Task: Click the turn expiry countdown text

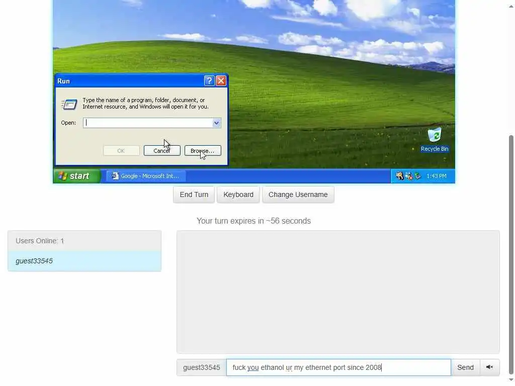Action: pyautogui.click(x=253, y=221)
